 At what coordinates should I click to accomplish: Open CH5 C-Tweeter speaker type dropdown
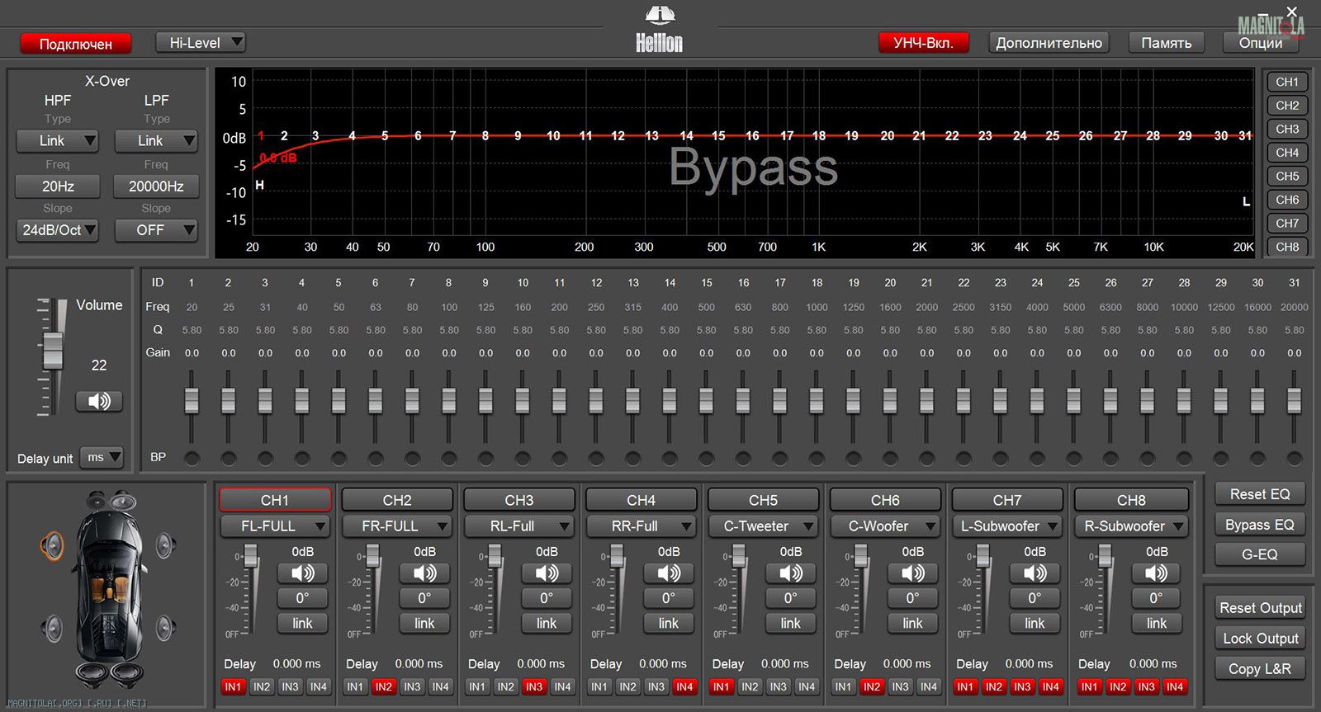pyautogui.click(x=763, y=526)
